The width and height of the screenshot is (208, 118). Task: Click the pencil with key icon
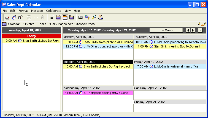204,24
